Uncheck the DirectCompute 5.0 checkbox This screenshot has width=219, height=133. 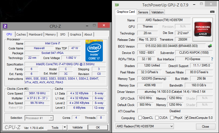186,118
